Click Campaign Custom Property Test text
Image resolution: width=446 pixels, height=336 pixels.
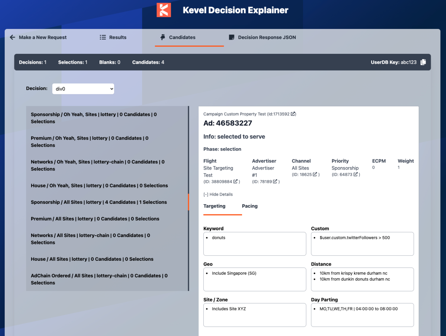235,114
